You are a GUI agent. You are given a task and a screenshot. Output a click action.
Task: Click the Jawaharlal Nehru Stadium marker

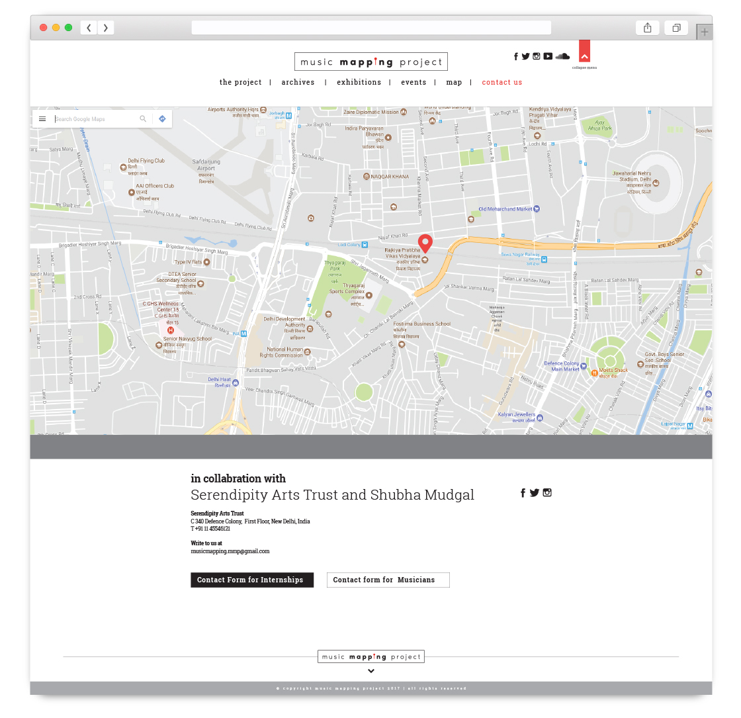click(x=656, y=183)
